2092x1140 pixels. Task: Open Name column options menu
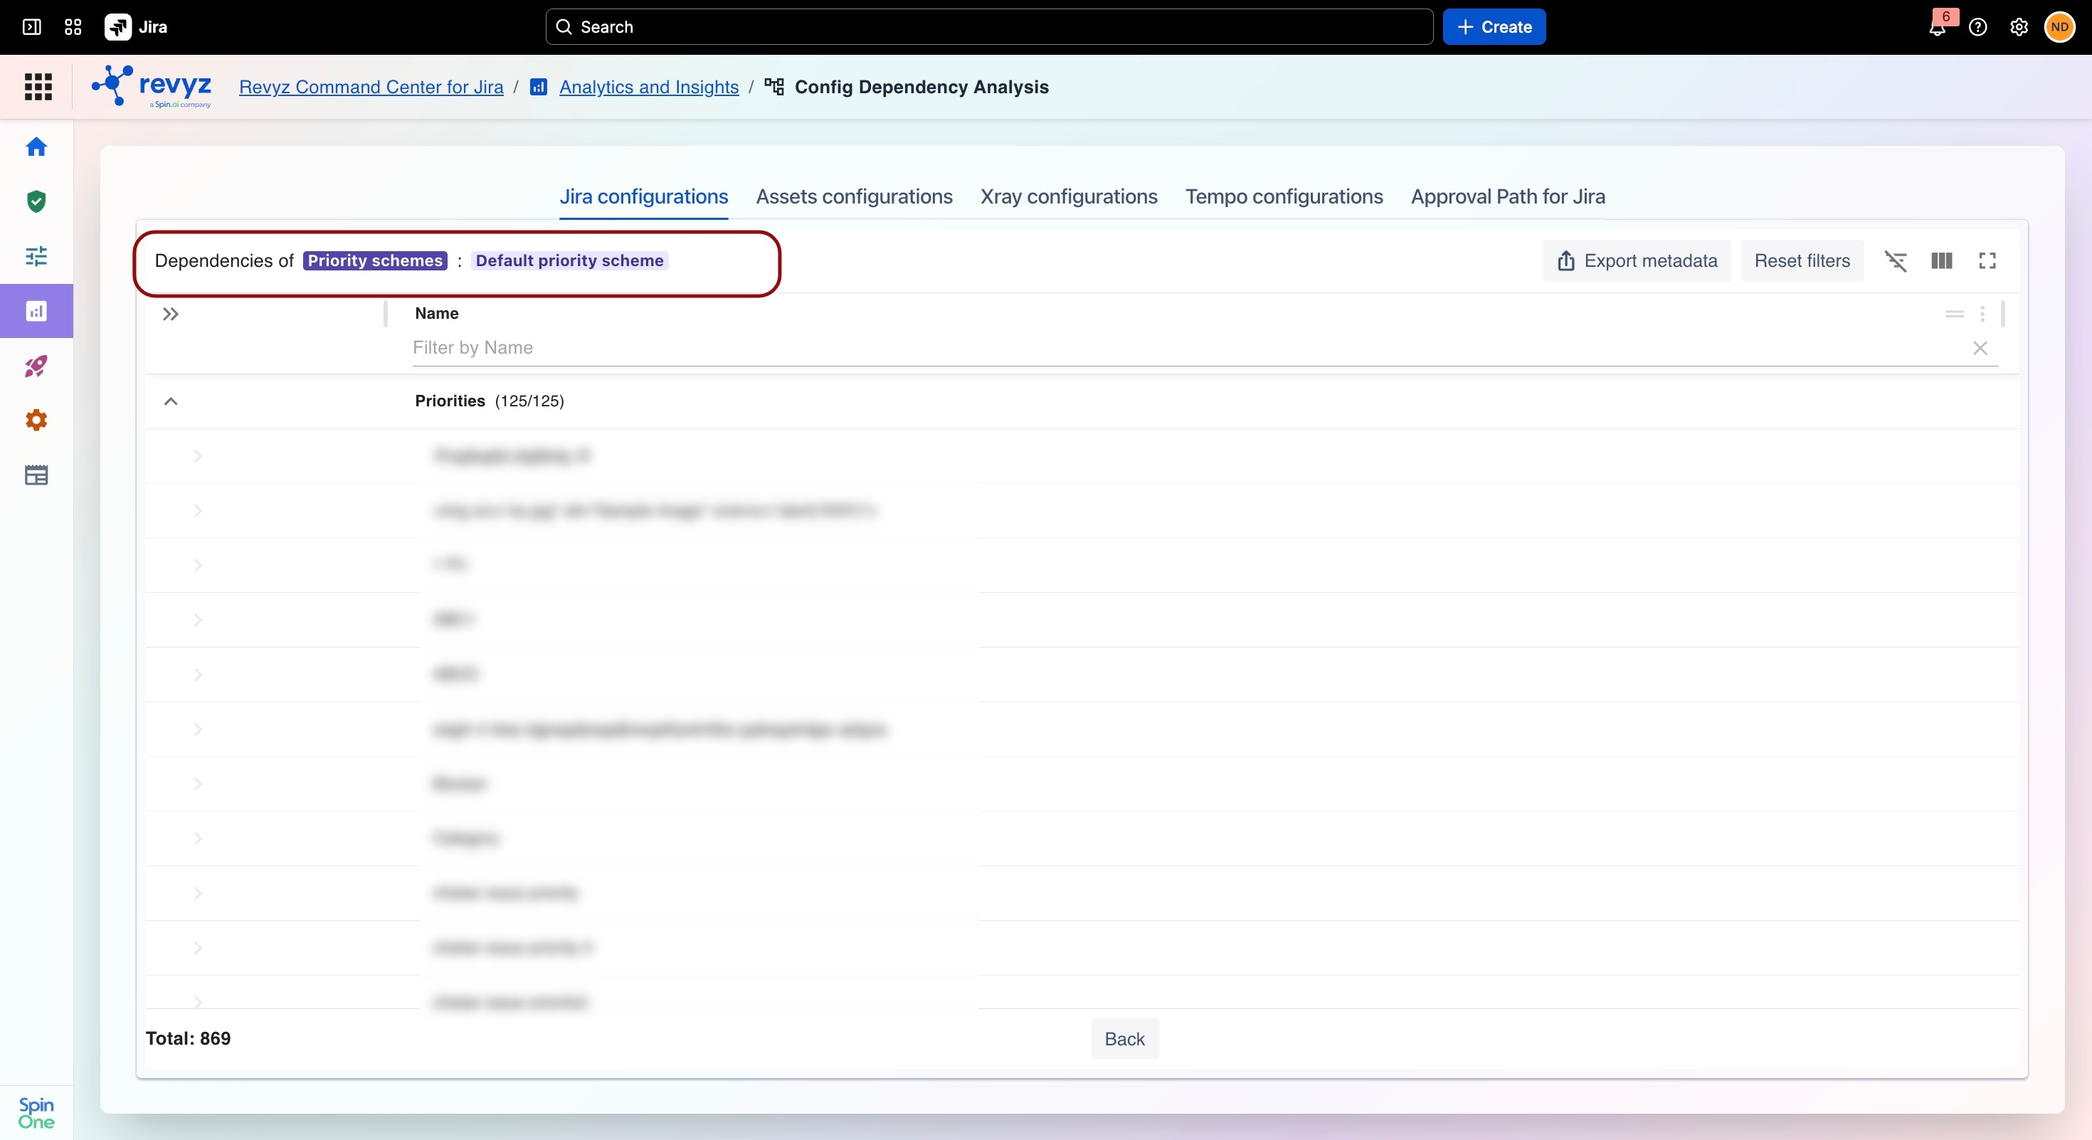click(x=1982, y=313)
